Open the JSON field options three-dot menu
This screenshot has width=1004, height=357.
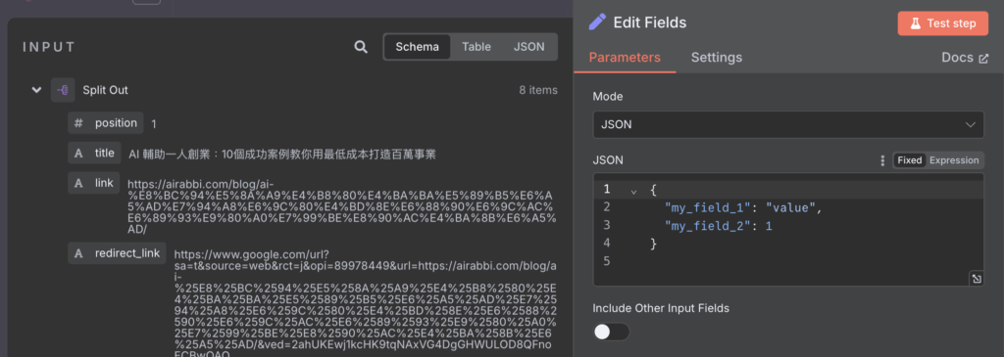[882, 160]
